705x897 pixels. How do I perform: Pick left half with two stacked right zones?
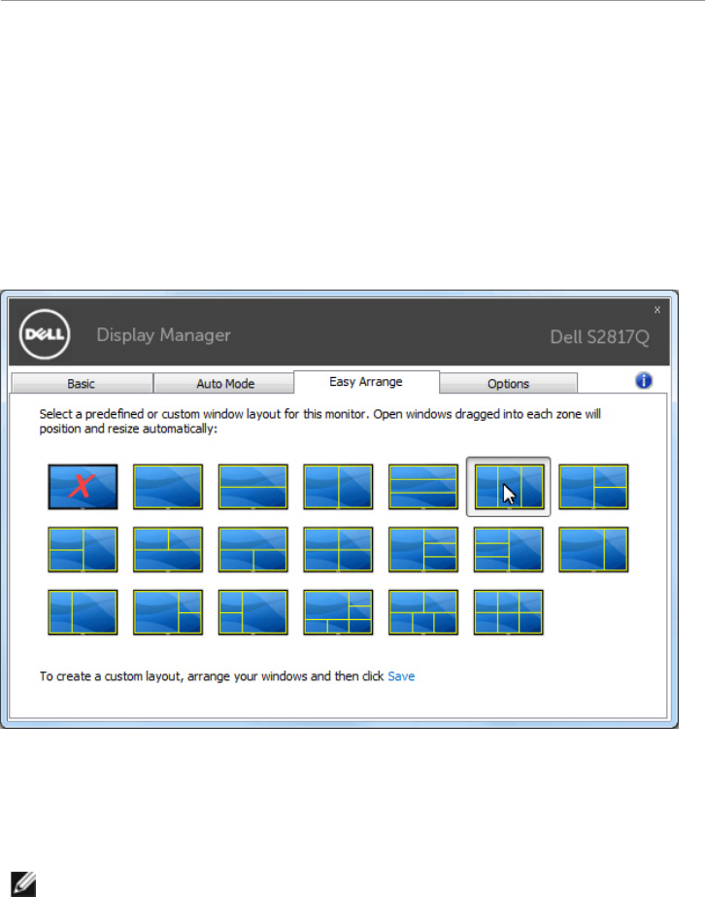pos(593,487)
